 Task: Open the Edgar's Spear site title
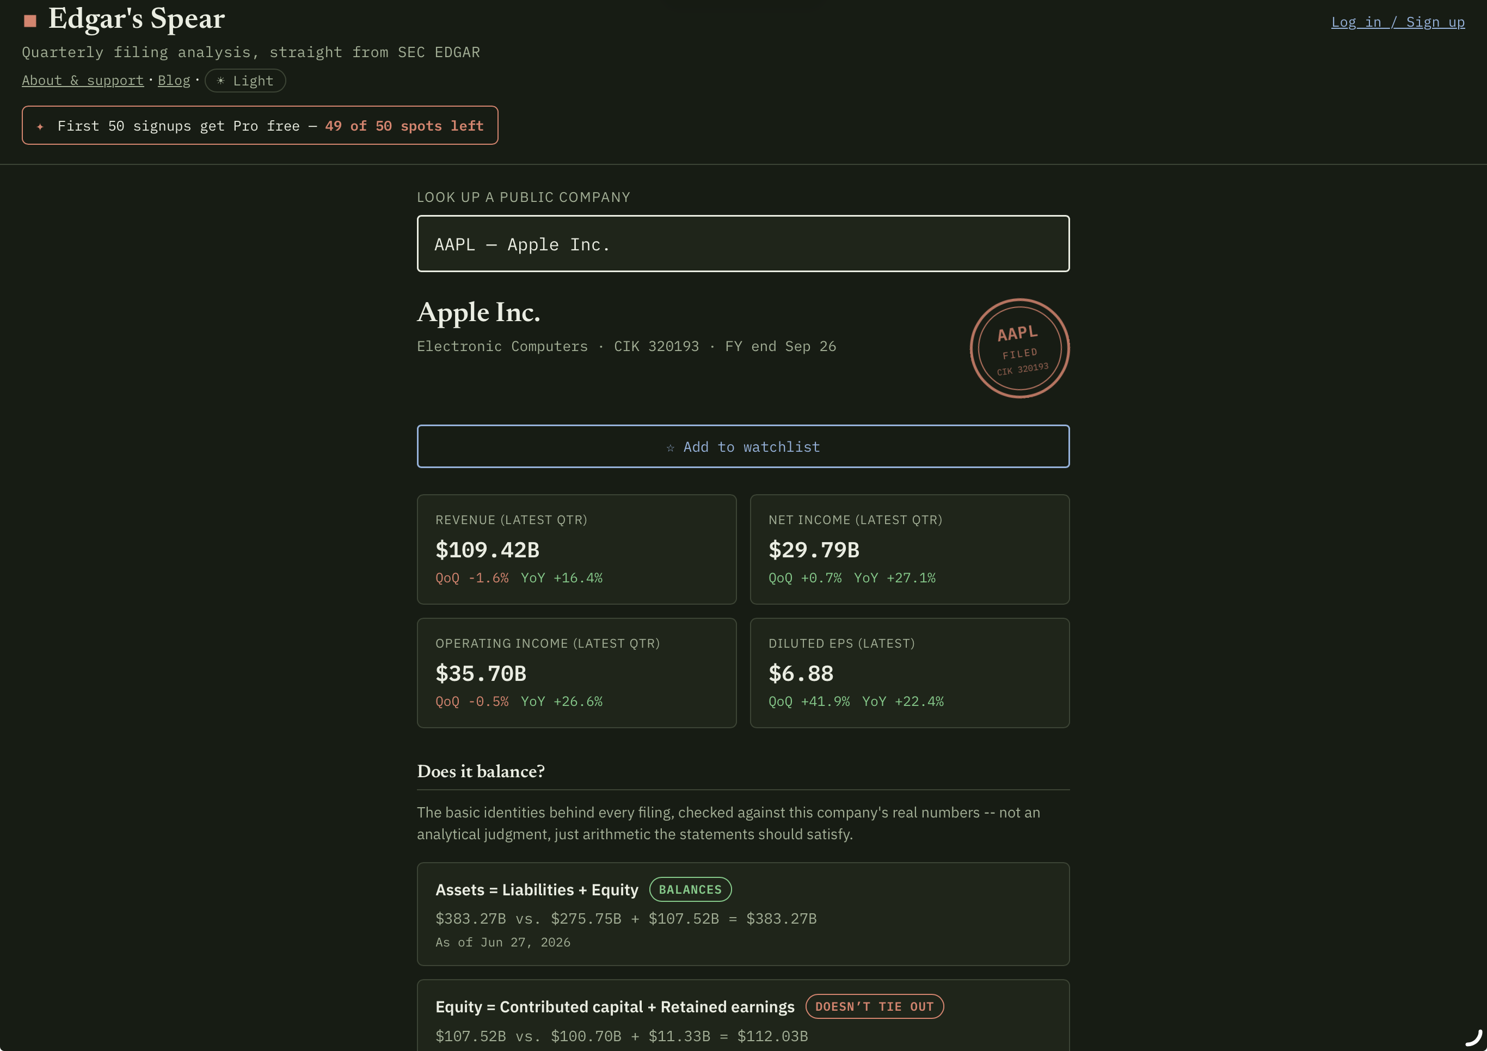coord(136,19)
